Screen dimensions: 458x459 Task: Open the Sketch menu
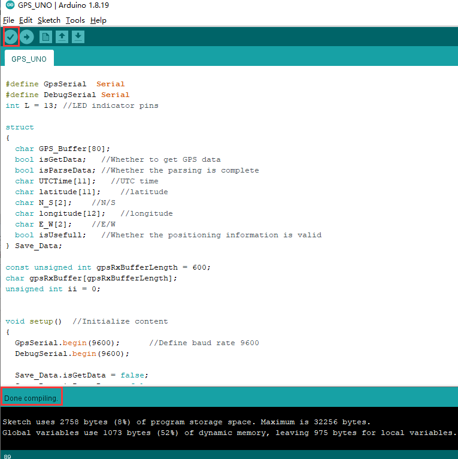coord(49,20)
